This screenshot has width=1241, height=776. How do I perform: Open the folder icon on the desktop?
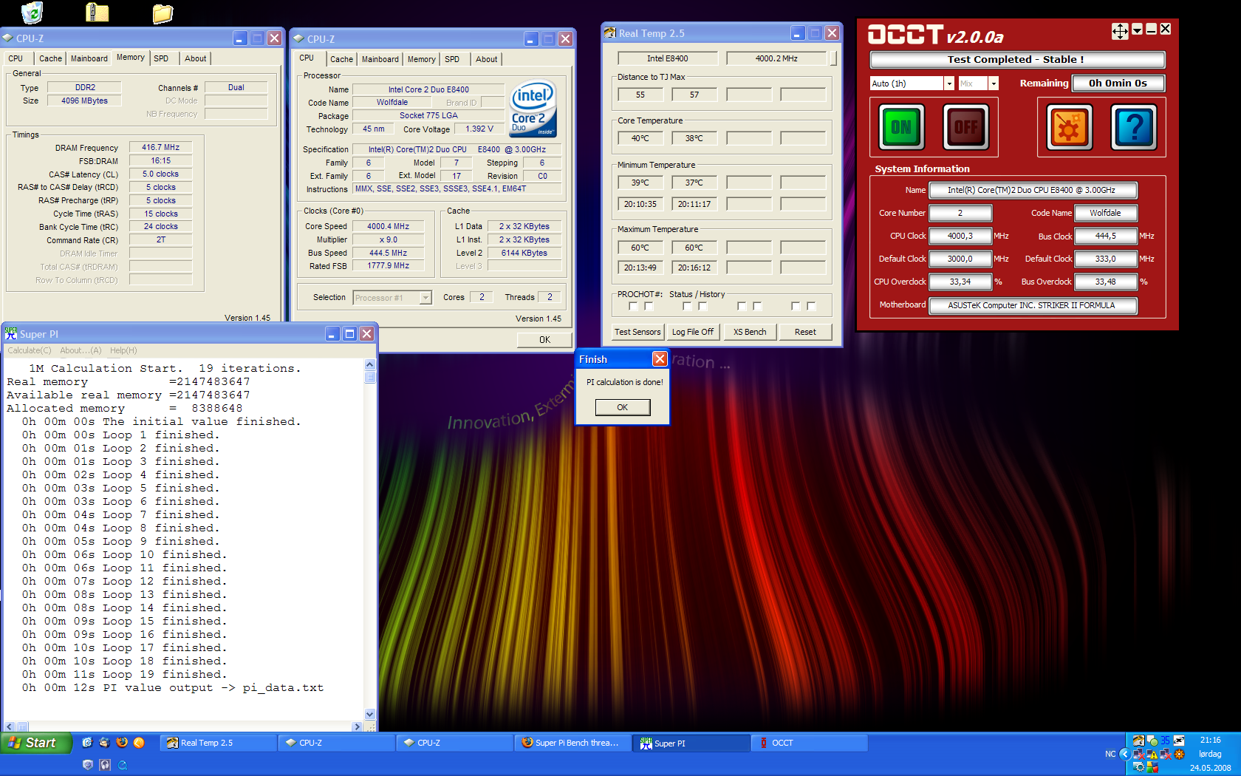tap(163, 13)
